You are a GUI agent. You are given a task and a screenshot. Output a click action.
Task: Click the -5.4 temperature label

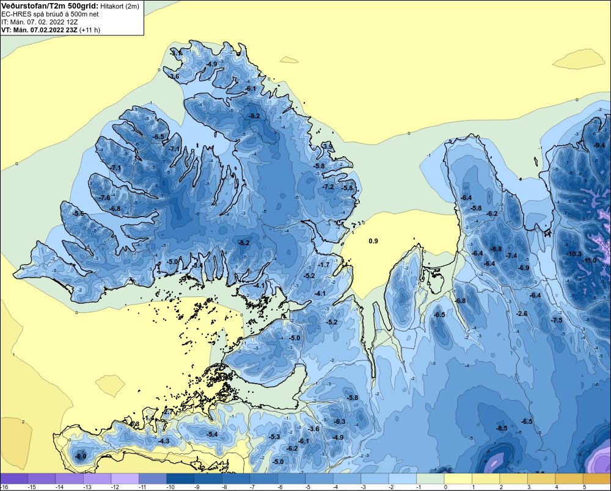212,434
